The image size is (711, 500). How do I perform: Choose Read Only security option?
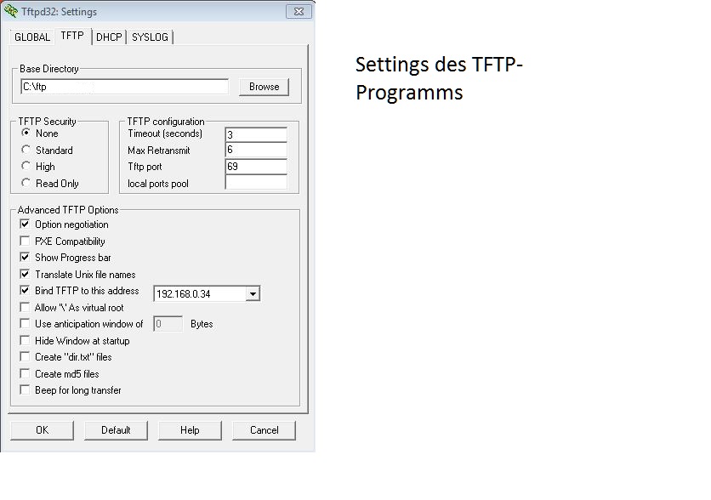[26, 183]
